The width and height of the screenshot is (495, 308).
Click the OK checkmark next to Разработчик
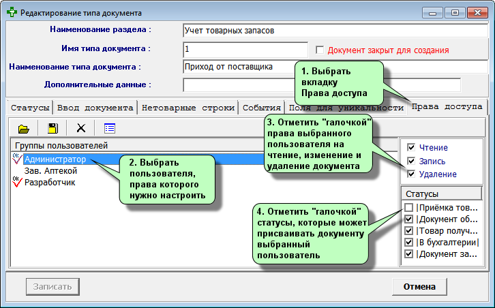click(x=17, y=182)
